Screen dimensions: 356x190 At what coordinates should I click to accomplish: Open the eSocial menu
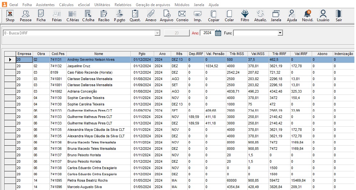pos(84,5)
